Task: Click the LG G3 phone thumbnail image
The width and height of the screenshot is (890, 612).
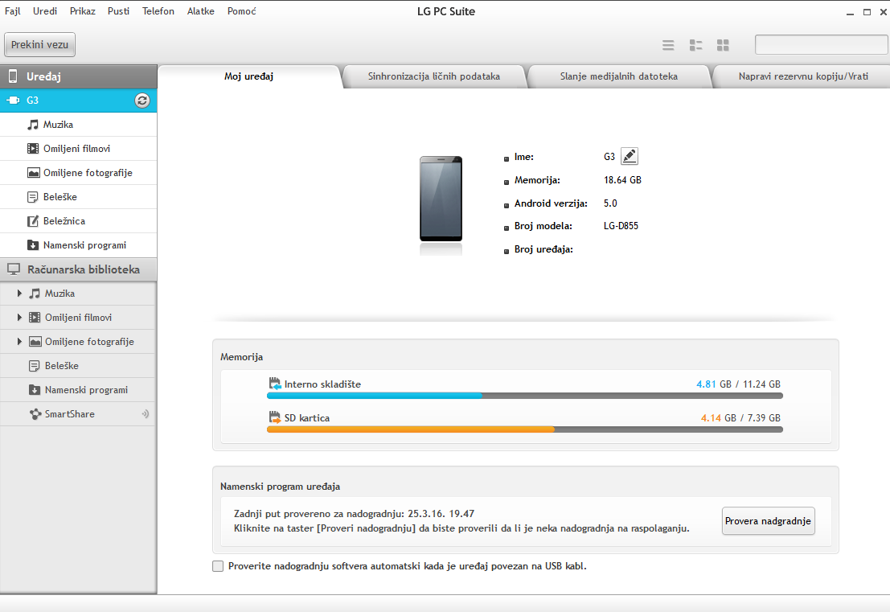Action: coord(441,199)
